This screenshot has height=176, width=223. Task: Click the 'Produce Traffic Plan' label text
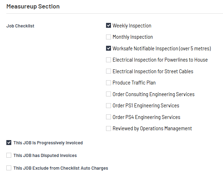click(x=134, y=83)
